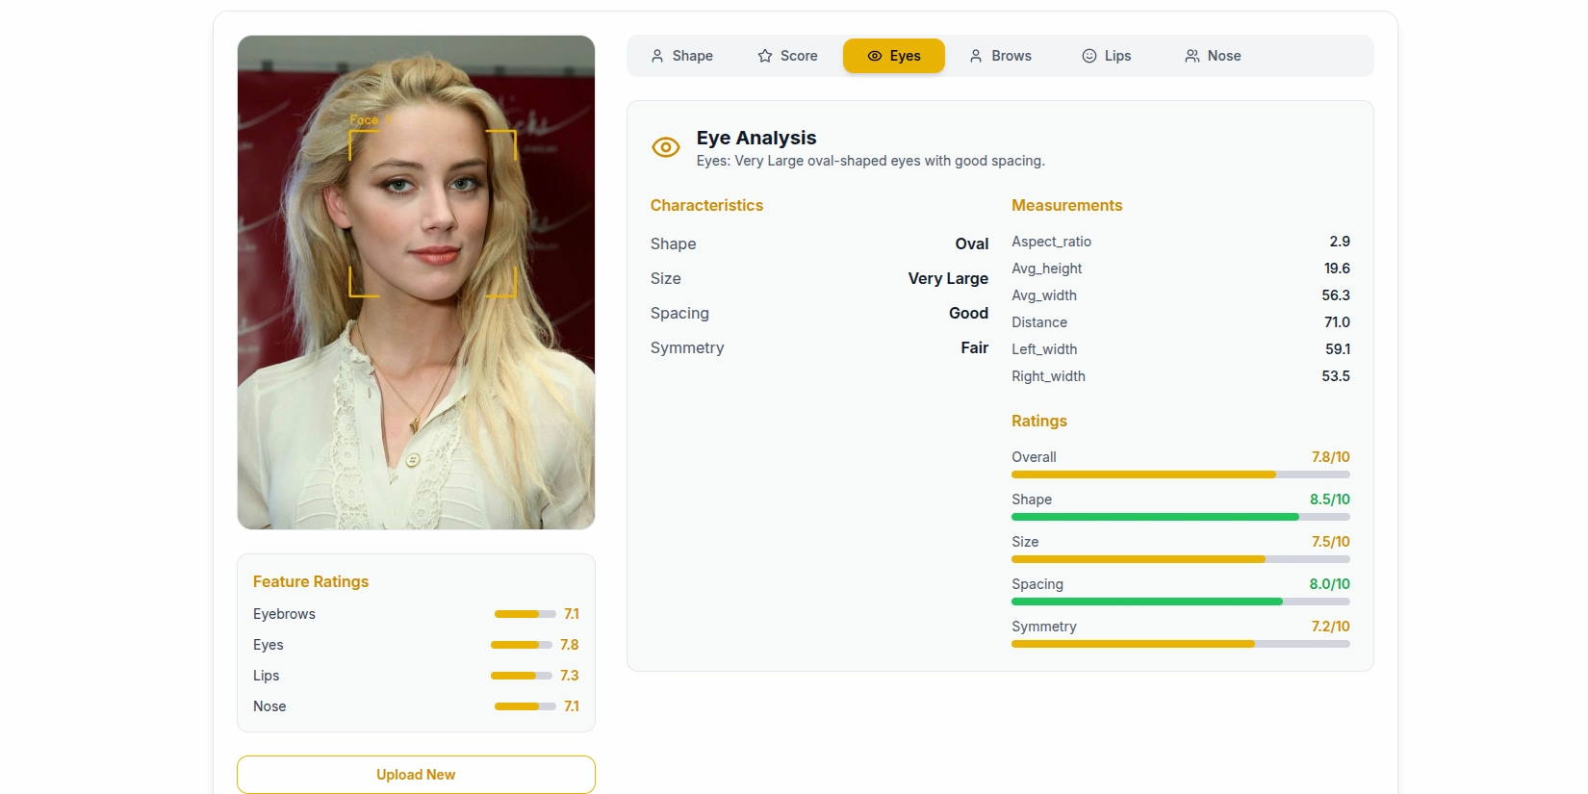This screenshot has width=1588, height=794.
Task: Click the green Spacing rating bar
Action: [1180, 602]
